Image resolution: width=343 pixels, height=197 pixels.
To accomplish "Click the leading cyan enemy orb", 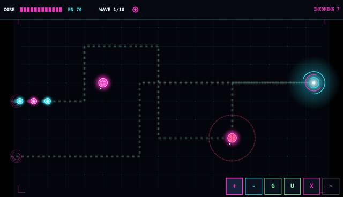I will click(48, 101).
